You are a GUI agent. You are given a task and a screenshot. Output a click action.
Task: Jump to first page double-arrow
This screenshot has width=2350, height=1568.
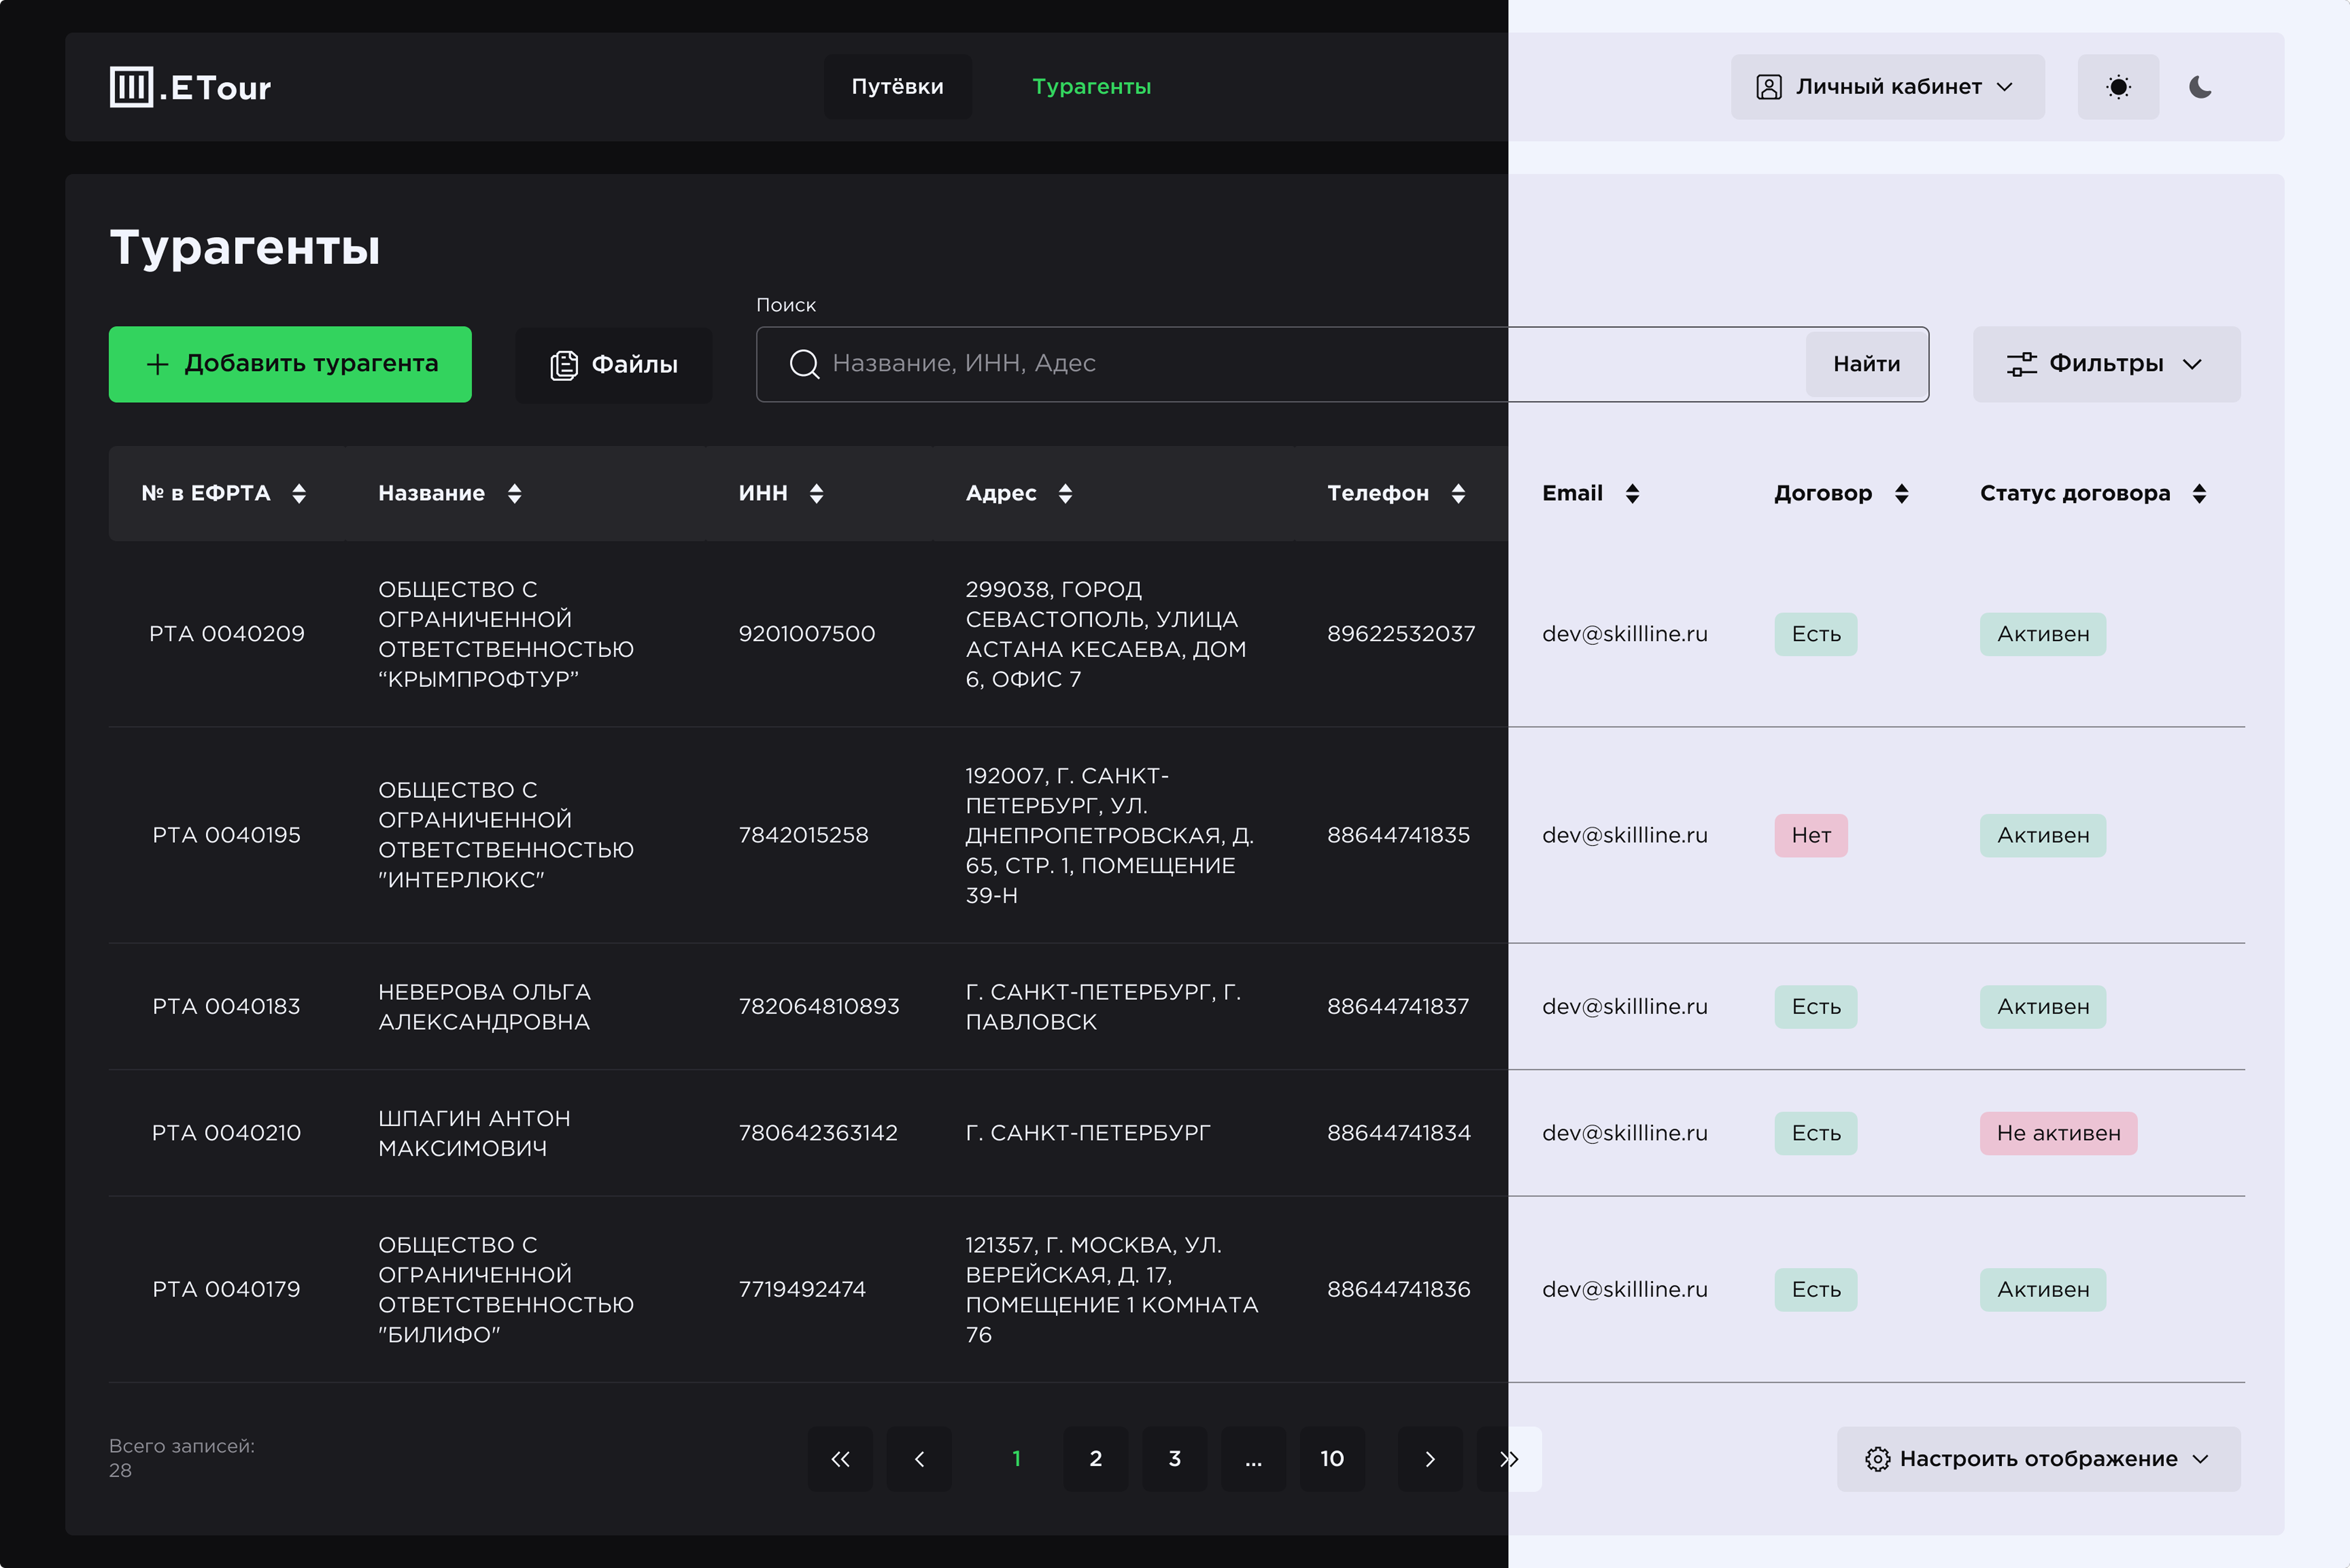(x=840, y=1459)
